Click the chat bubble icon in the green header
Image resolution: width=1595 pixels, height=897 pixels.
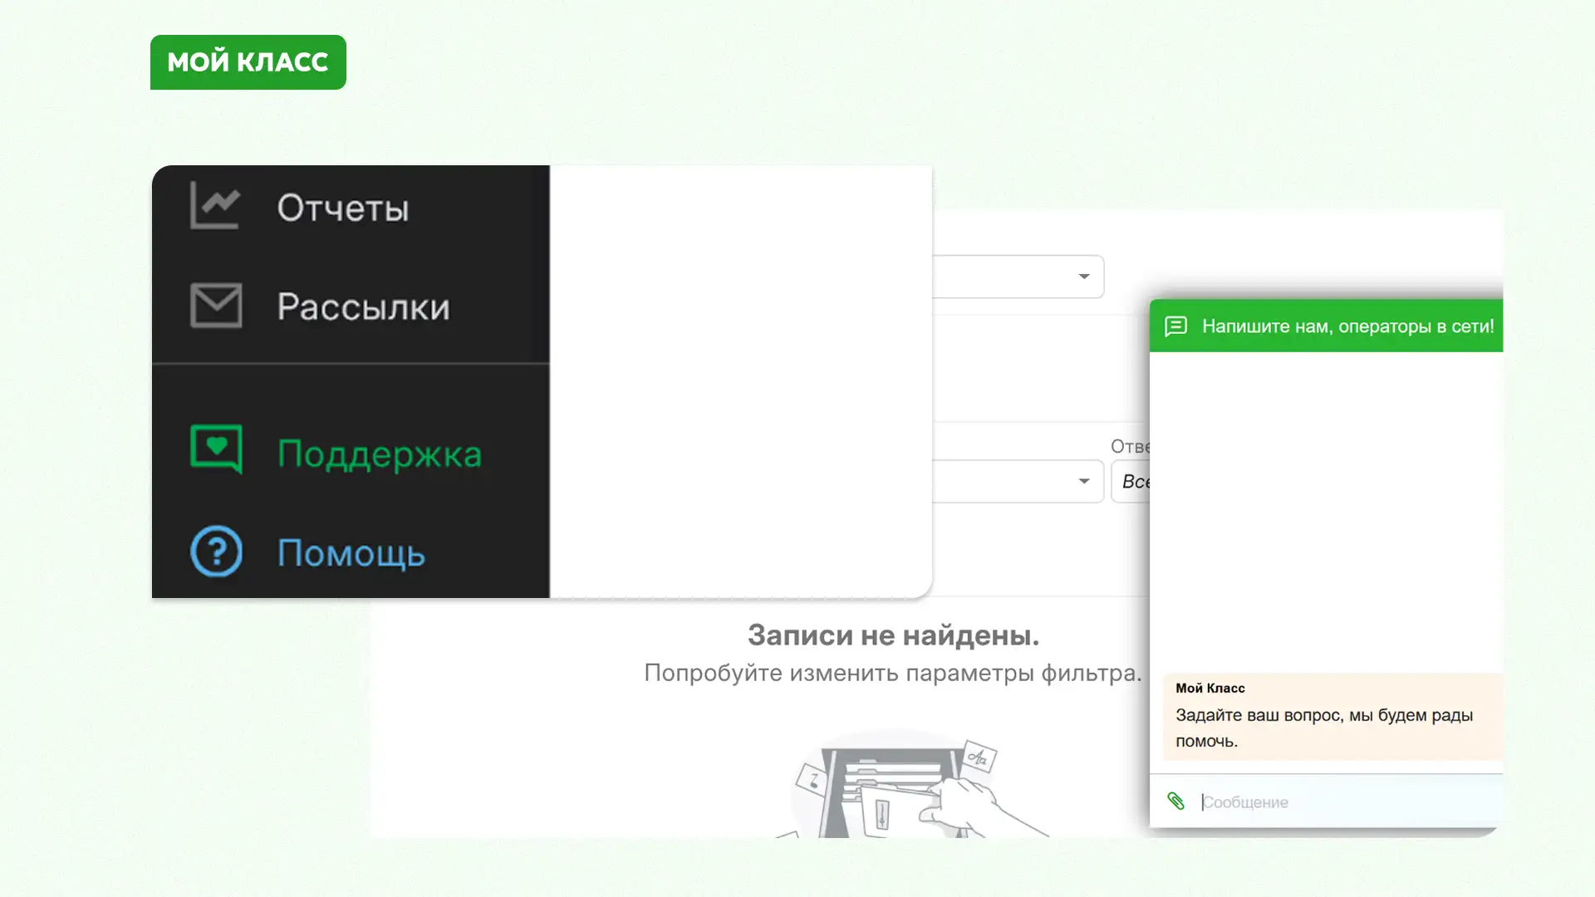coord(1175,326)
